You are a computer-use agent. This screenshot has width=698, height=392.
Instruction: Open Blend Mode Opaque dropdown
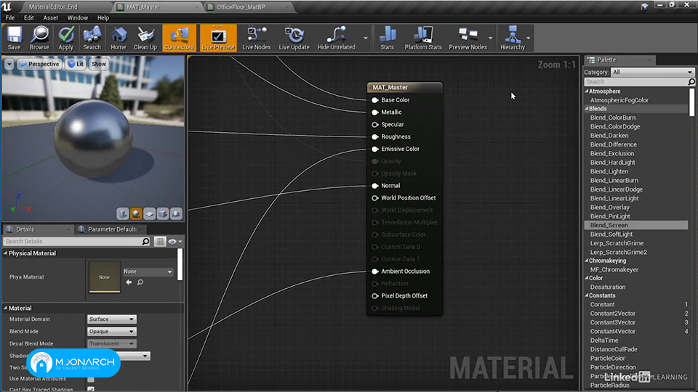pos(112,332)
